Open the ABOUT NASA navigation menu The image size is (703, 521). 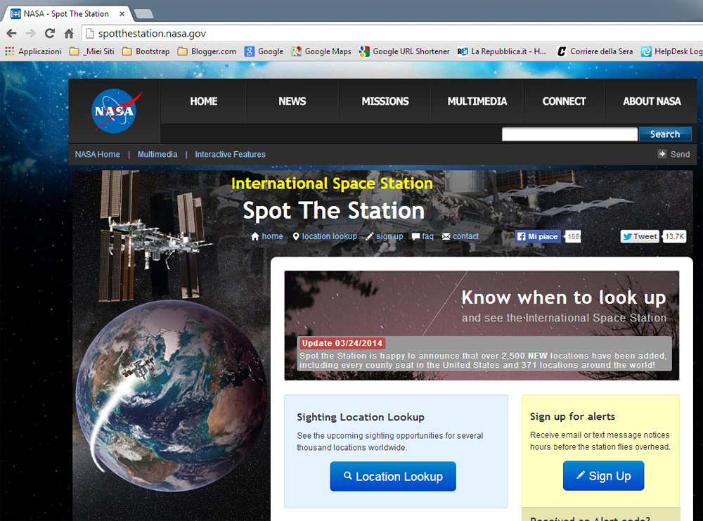(x=652, y=101)
